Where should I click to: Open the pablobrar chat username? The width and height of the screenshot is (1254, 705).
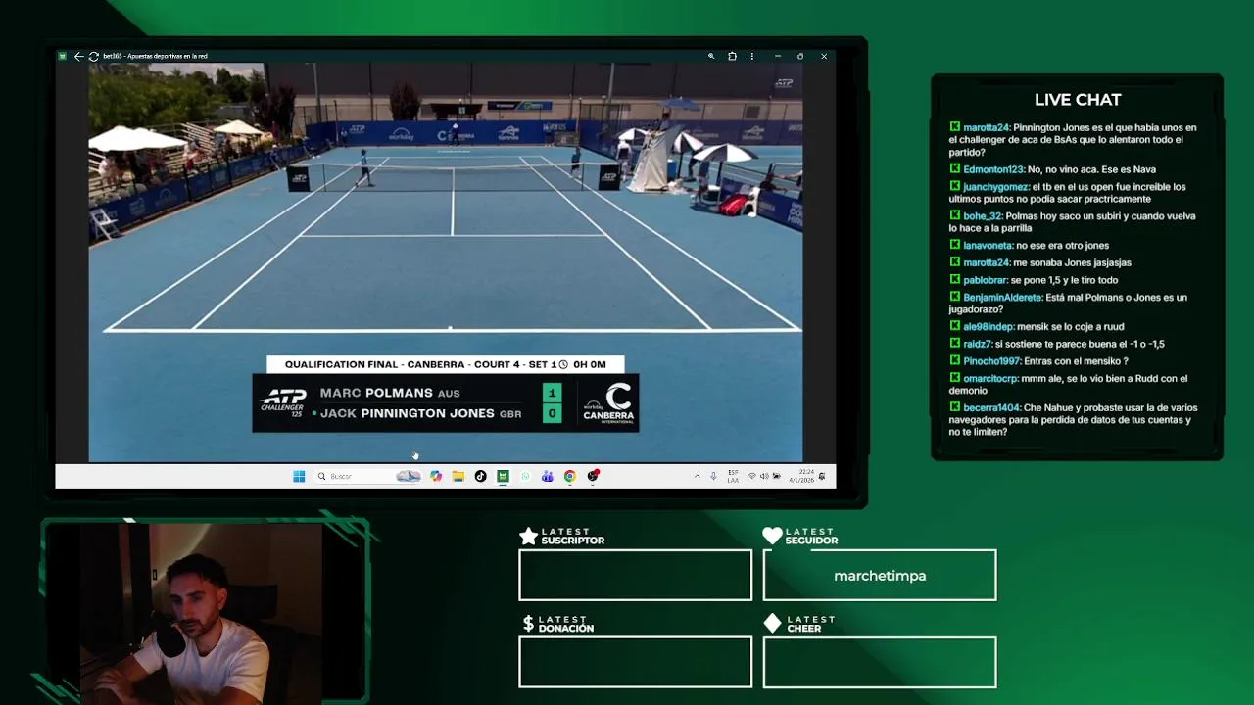pos(985,280)
